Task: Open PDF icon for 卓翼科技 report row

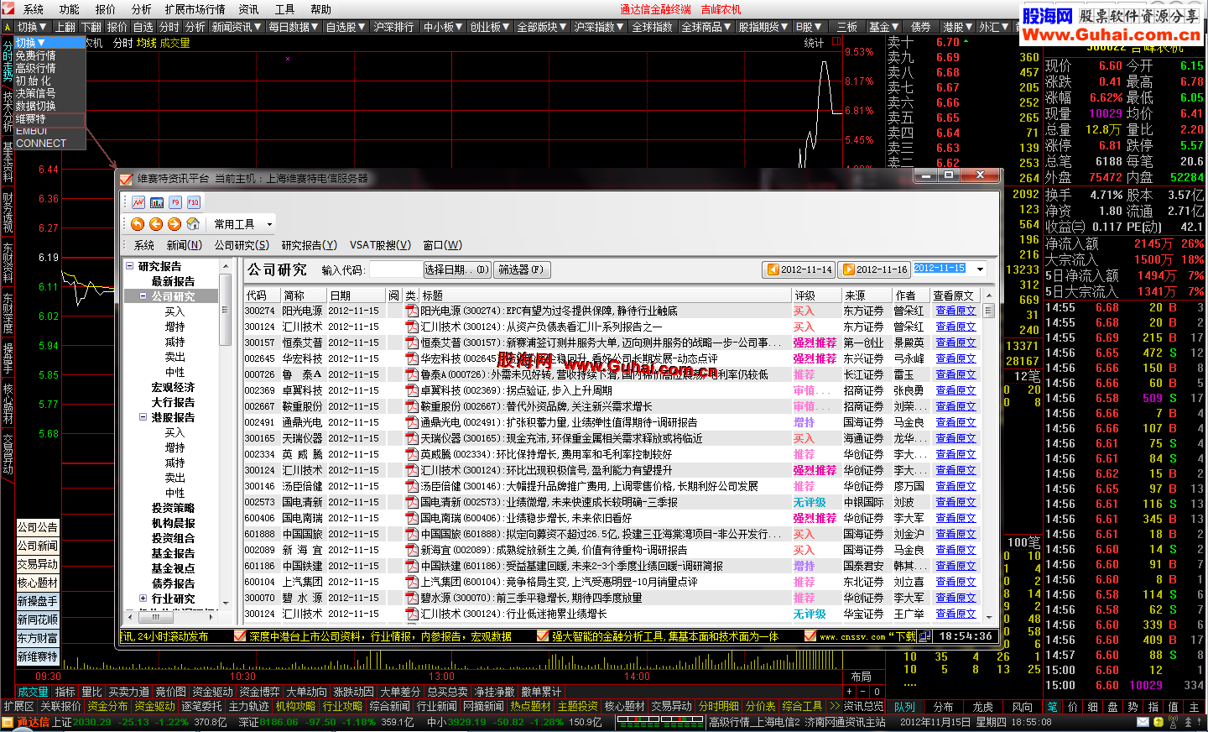Action: 412,390
